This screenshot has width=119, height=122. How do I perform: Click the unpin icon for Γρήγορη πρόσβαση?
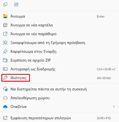[x=5, y=43]
